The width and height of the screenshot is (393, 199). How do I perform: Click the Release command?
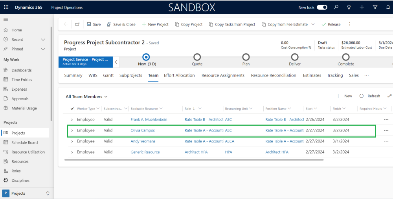[x=331, y=24]
